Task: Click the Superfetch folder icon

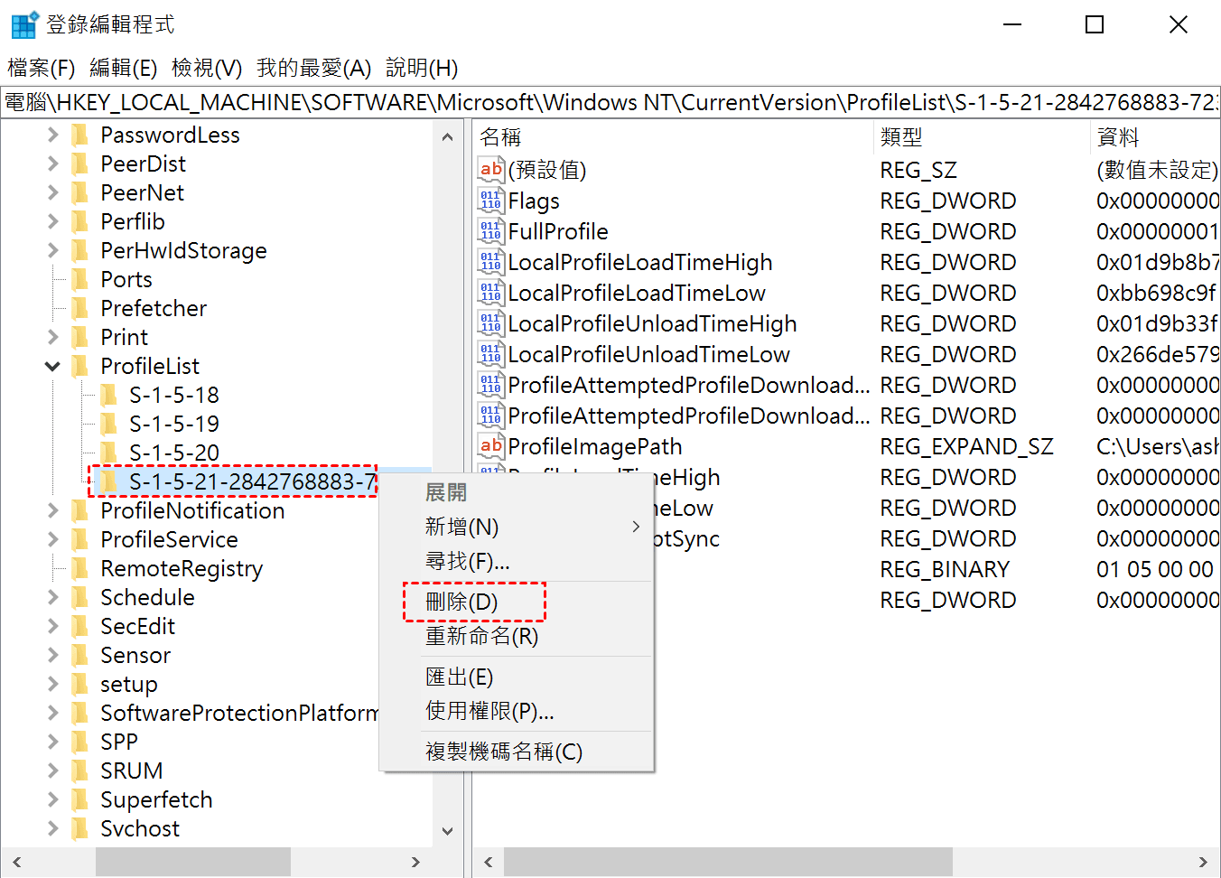Action: pyautogui.click(x=80, y=800)
